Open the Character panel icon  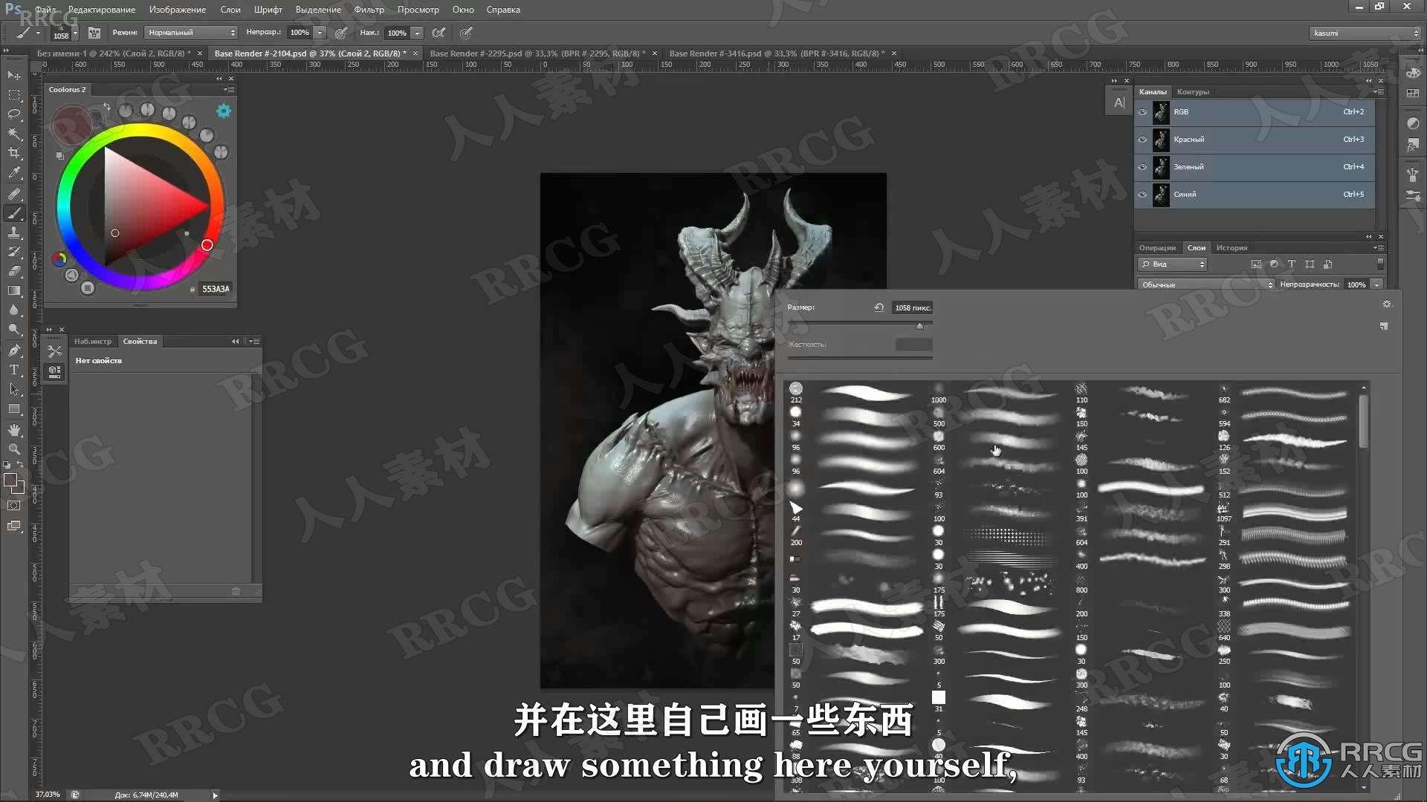coord(1119,102)
